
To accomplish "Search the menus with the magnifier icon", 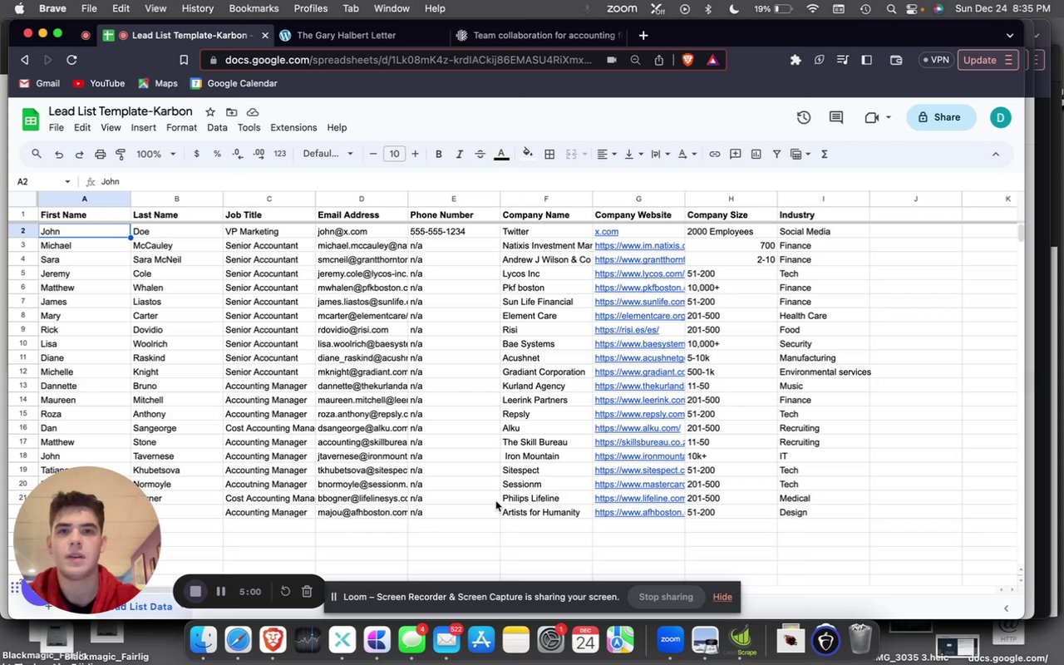I will pyautogui.click(x=37, y=154).
